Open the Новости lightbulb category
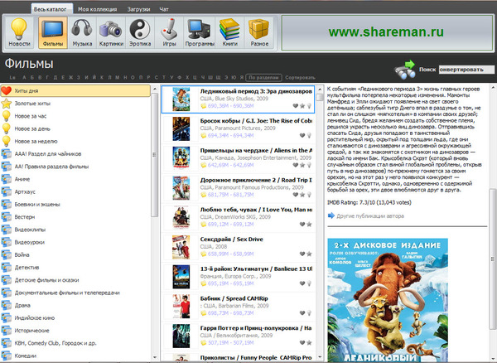The height and width of the screenshot is (363, 497). (x=19, y=32)
